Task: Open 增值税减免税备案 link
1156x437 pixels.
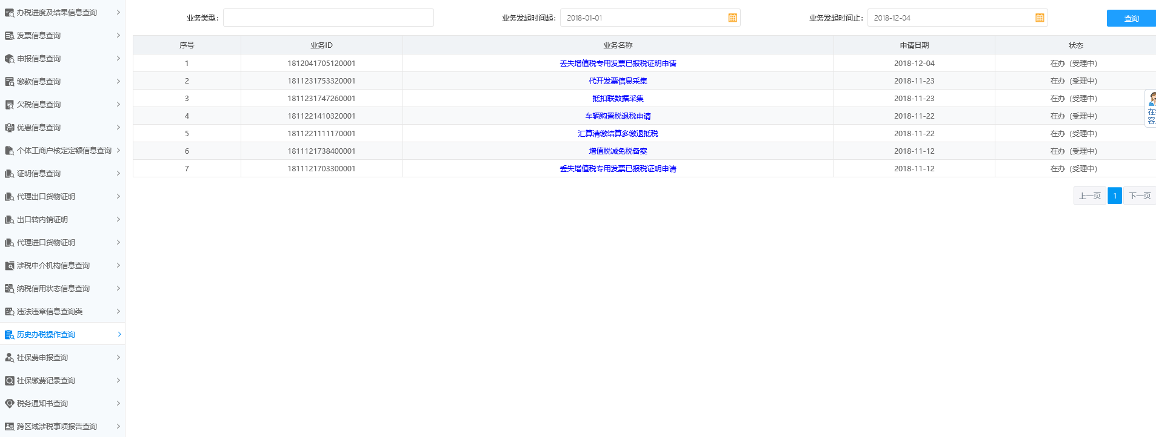Action: tap(618, 151)
